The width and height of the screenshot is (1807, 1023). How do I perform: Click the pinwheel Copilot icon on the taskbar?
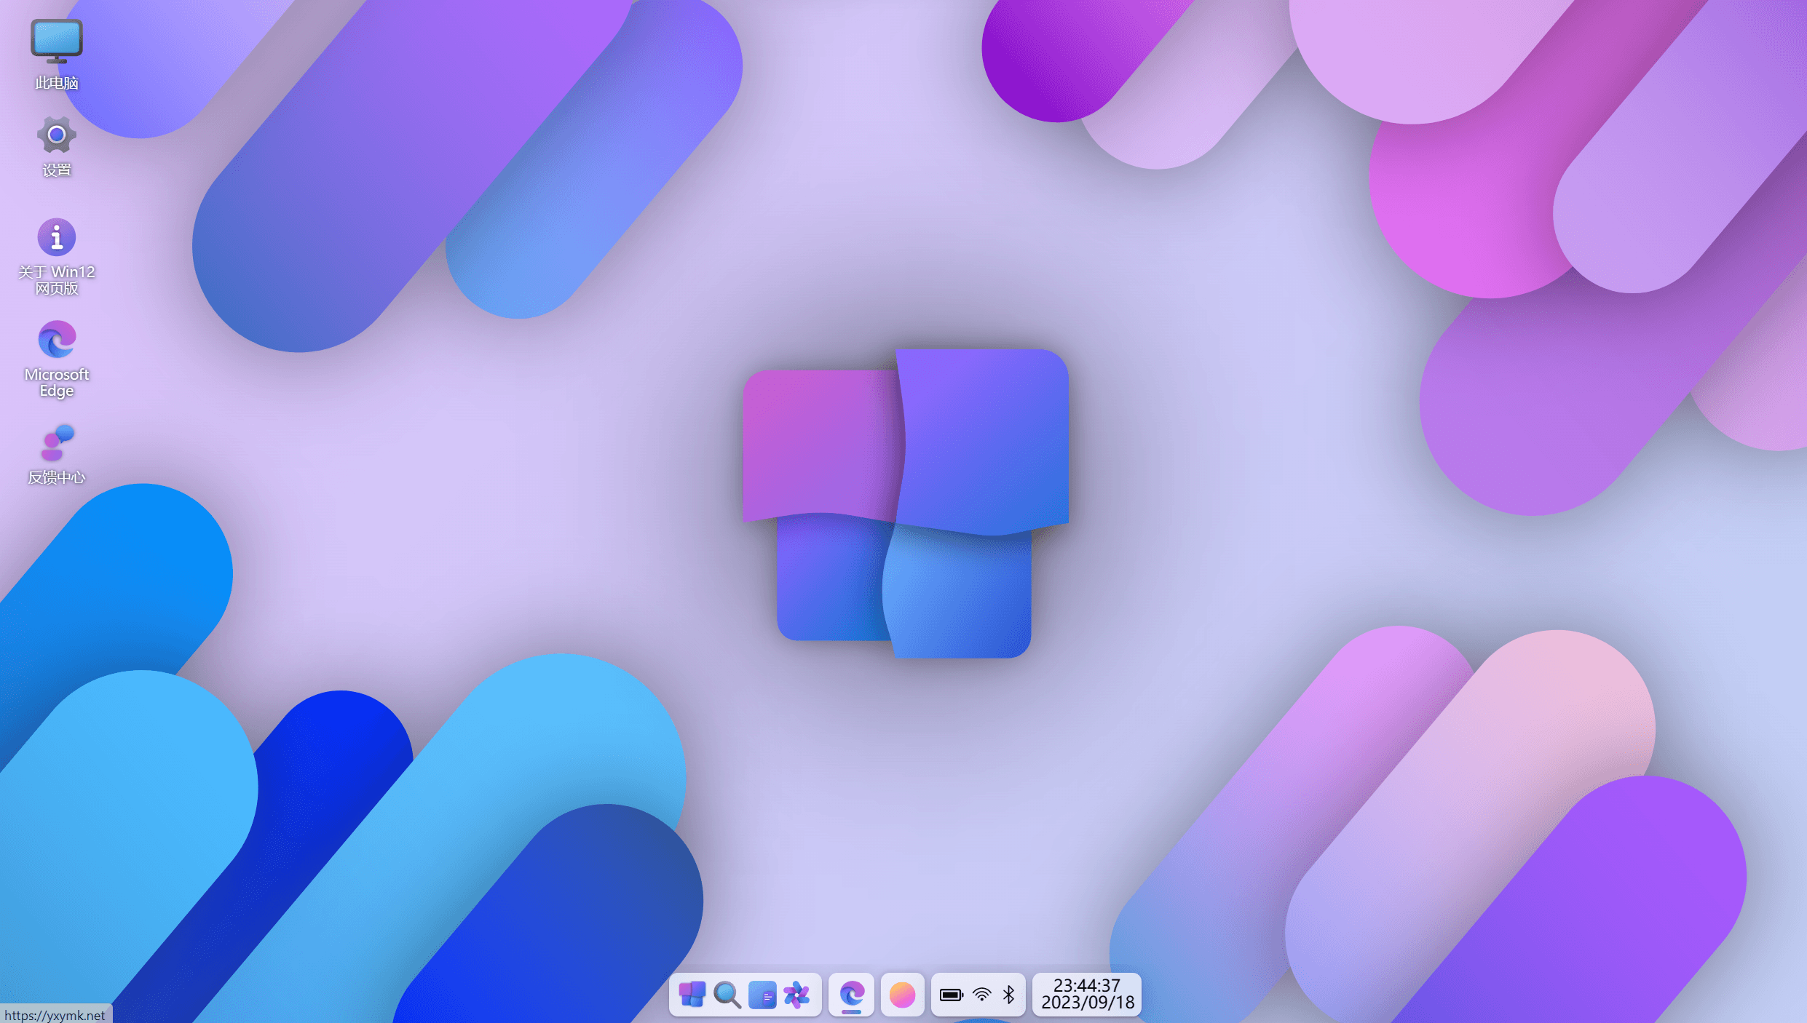[796, 995]
